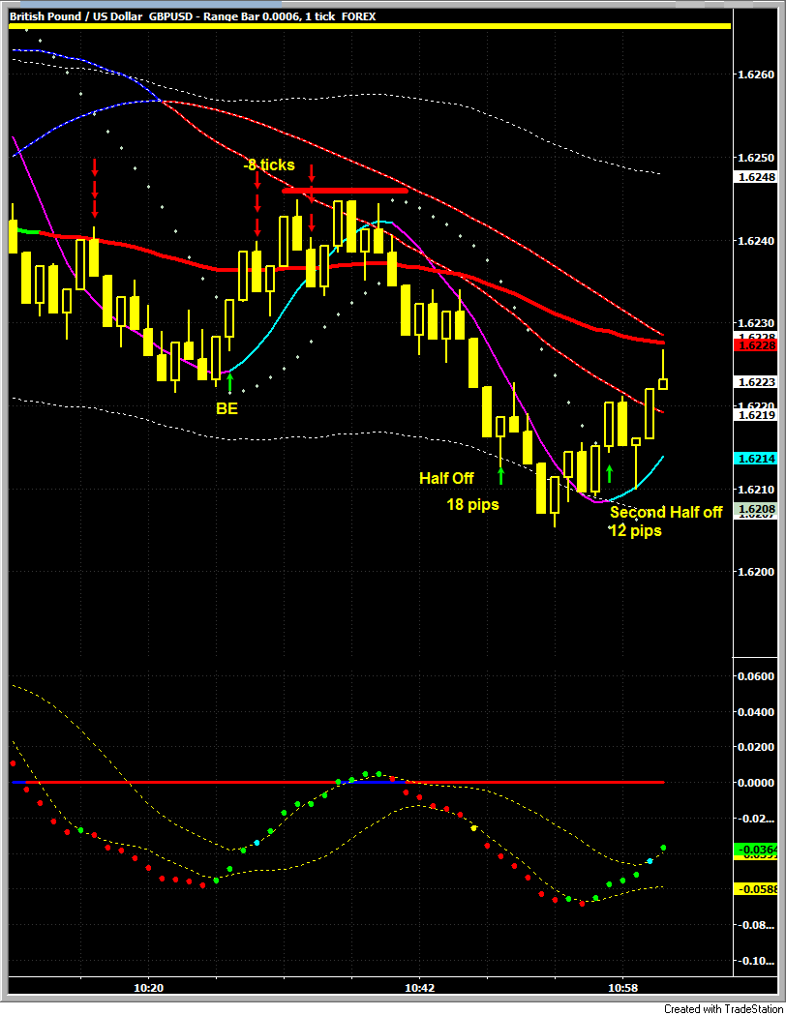Click the 10:20 time axis label
This screenshot has height=1015, width=786.
[148, 988]
